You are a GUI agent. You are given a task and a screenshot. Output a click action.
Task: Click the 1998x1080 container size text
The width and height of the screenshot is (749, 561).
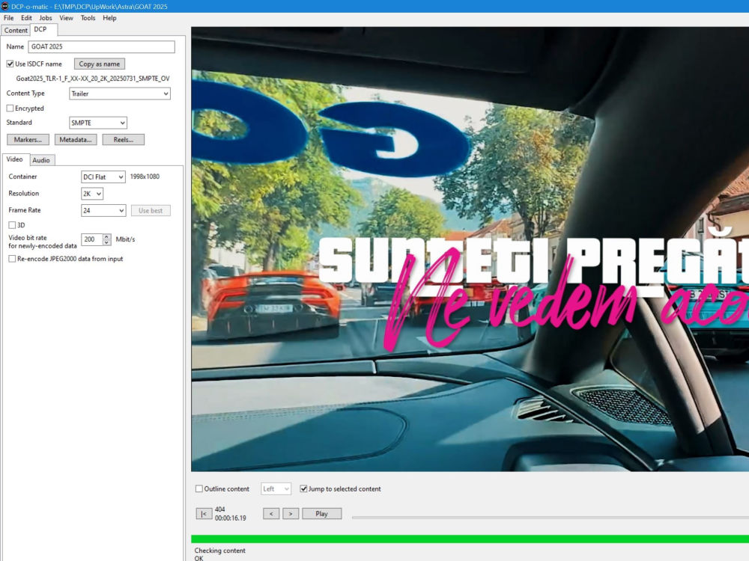[x=145, y=177]
